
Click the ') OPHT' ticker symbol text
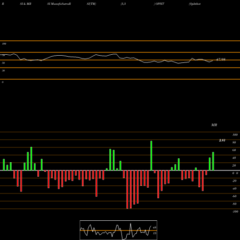tap(159, 4)
